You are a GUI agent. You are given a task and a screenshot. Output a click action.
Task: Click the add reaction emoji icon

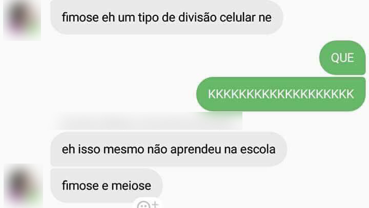tap(148, 204)
